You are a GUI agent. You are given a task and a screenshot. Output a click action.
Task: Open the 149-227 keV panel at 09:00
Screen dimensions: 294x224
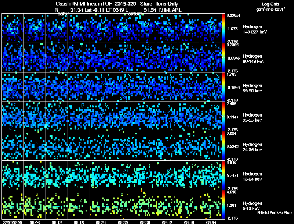point(13,28)
